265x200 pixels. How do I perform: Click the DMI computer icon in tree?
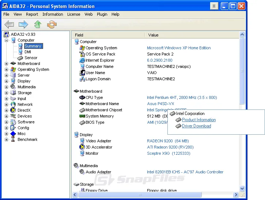20,52
